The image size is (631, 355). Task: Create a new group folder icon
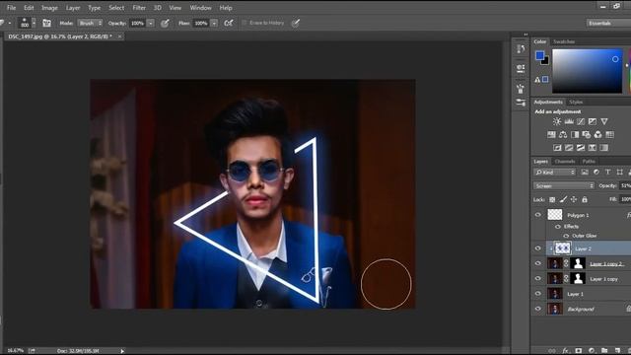(x=604, y=351)
